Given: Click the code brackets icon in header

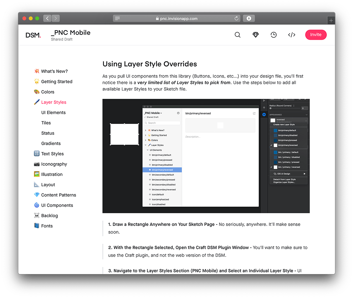Looking at the screenshot, I should pyautogui.click(x=292, y=35).
